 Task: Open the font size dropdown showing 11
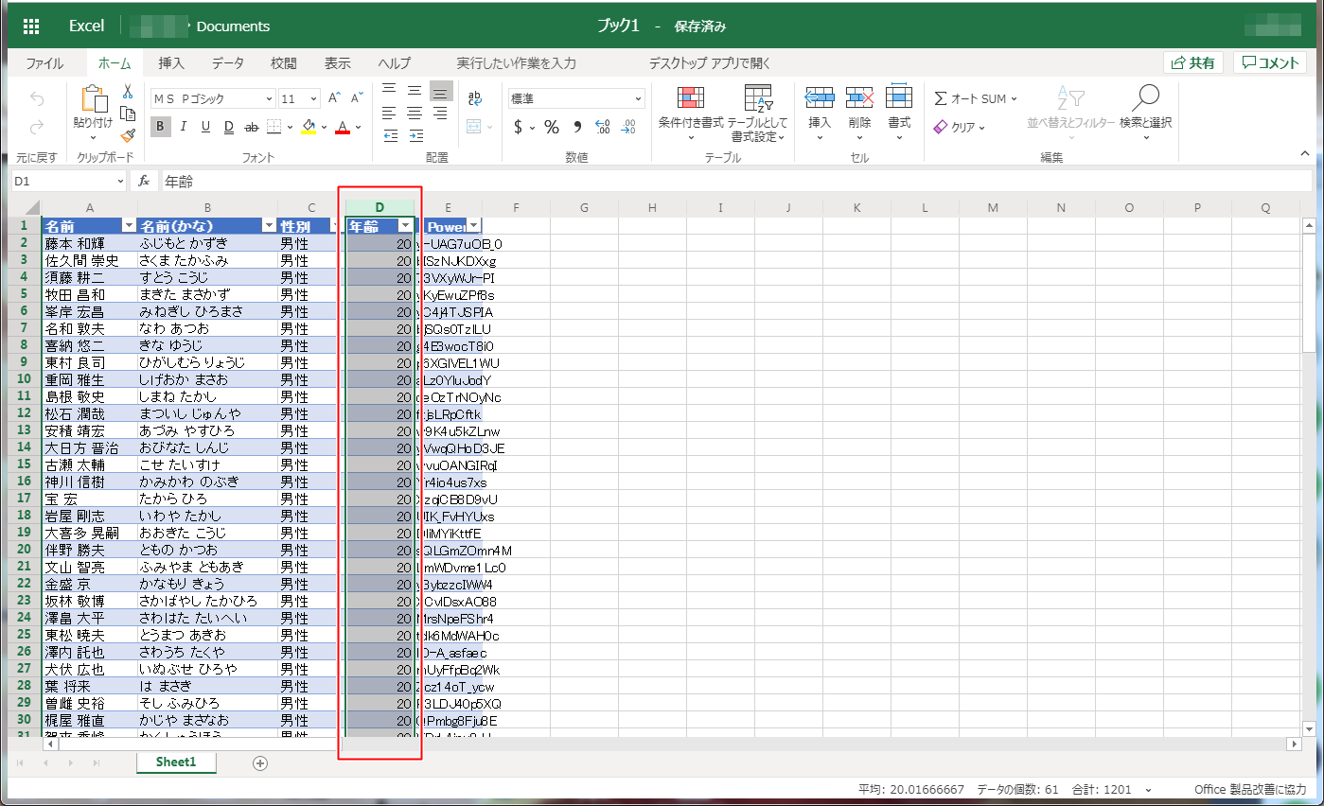pos(314,98)
